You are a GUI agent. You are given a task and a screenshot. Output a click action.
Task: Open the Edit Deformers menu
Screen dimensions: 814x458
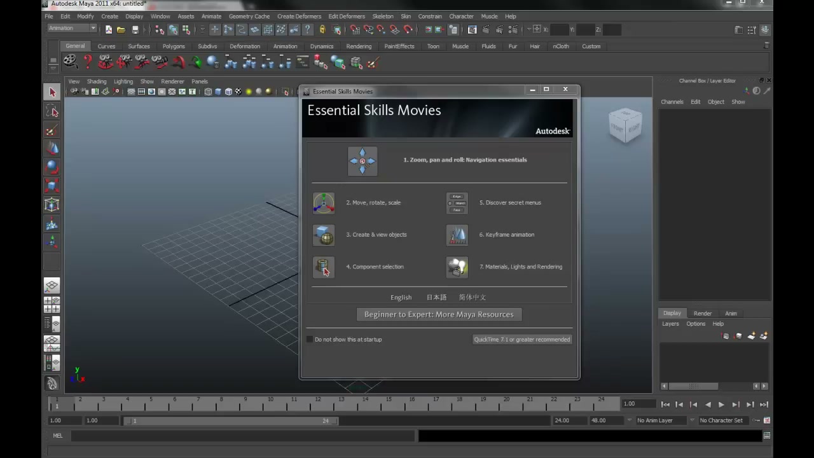[x=347, y=16]
